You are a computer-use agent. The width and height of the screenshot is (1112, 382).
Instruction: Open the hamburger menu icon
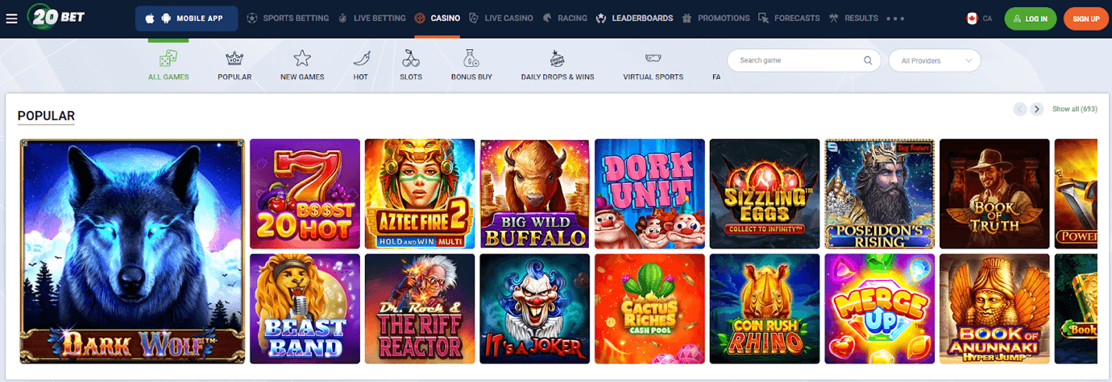(11, 18)
